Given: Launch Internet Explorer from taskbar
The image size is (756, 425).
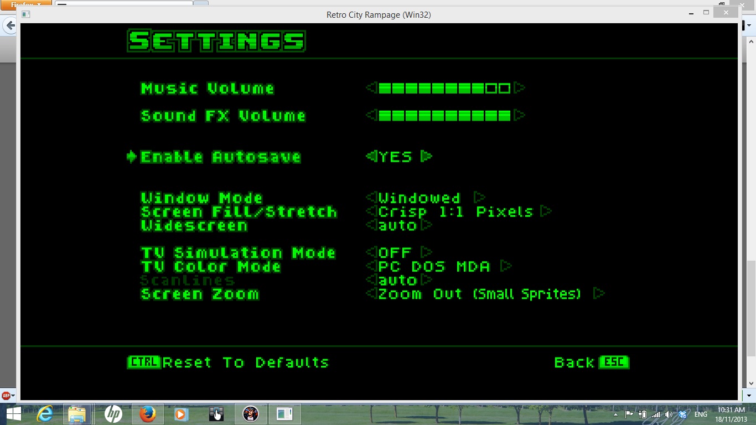Looking at the screenshot, I should click(x=45, y=414).
